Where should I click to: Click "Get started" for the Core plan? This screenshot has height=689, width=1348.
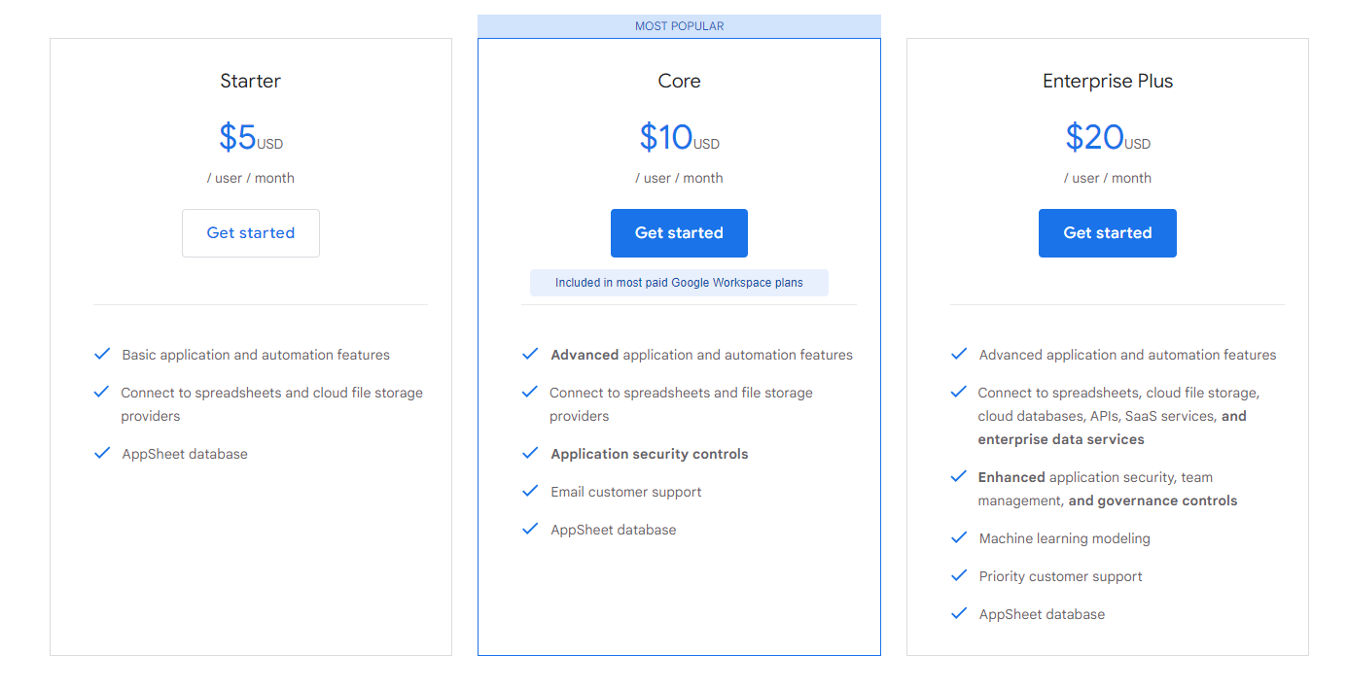click(679, 232)
